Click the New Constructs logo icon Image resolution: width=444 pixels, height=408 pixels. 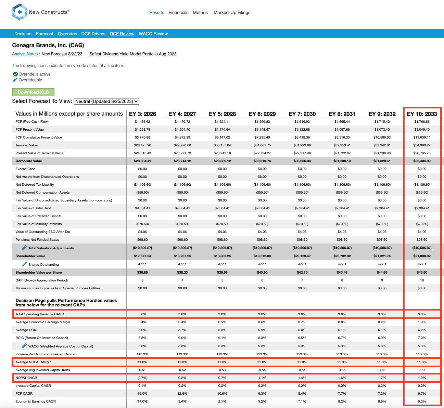pyautogui.click(x=20, y=12)
